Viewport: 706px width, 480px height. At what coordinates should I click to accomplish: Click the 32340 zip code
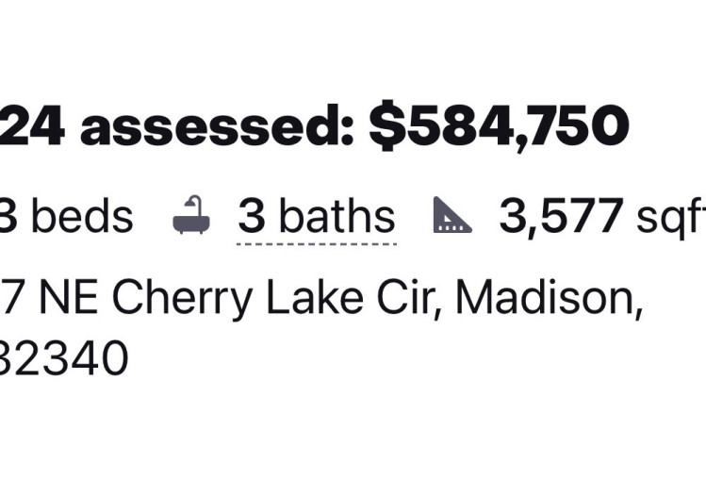(64, 359)
